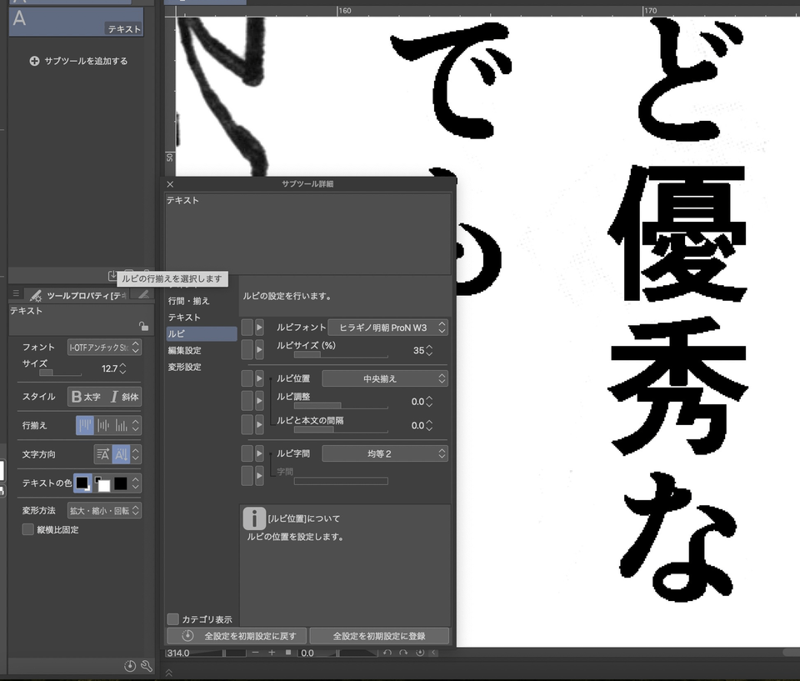The image size is (800, 681).
Task: Set 文字方向 to vertical text
Action: [121, 454]
